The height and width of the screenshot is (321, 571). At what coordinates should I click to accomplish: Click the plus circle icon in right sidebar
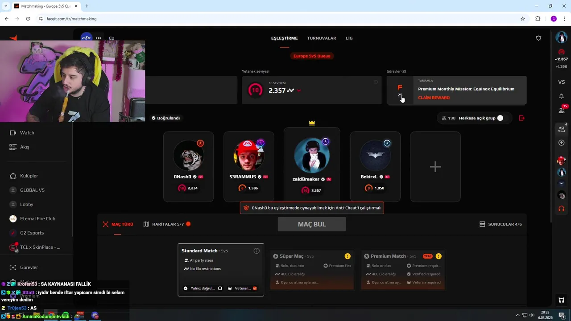(562, 143)
